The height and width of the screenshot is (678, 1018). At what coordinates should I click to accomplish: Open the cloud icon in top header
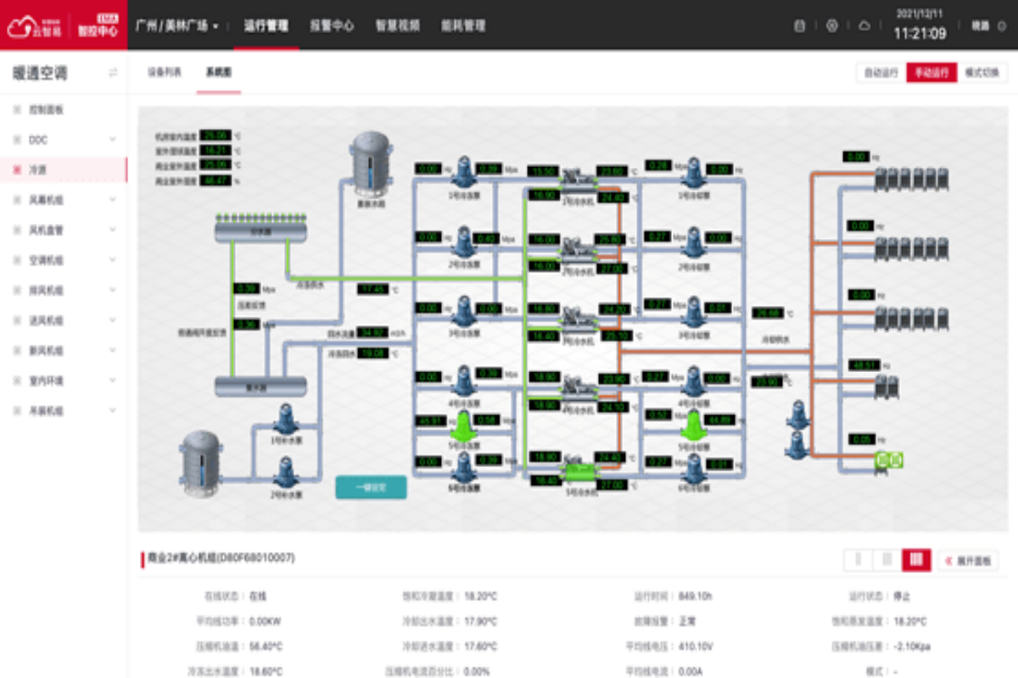864,25
